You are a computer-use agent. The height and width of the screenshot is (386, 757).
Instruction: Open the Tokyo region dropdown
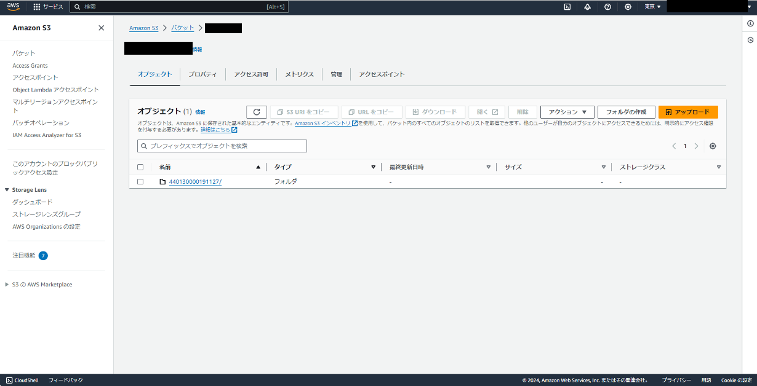point(652,7)
